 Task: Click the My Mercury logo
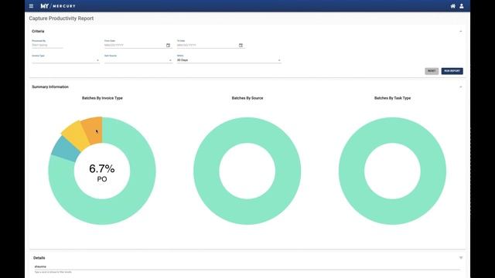(x=58, y=6)
